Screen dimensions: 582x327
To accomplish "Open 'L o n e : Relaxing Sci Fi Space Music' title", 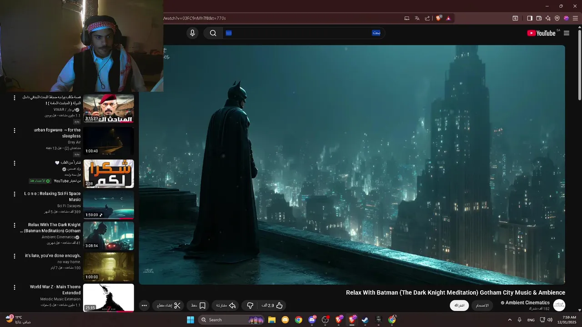I will [x=52, y=197].
